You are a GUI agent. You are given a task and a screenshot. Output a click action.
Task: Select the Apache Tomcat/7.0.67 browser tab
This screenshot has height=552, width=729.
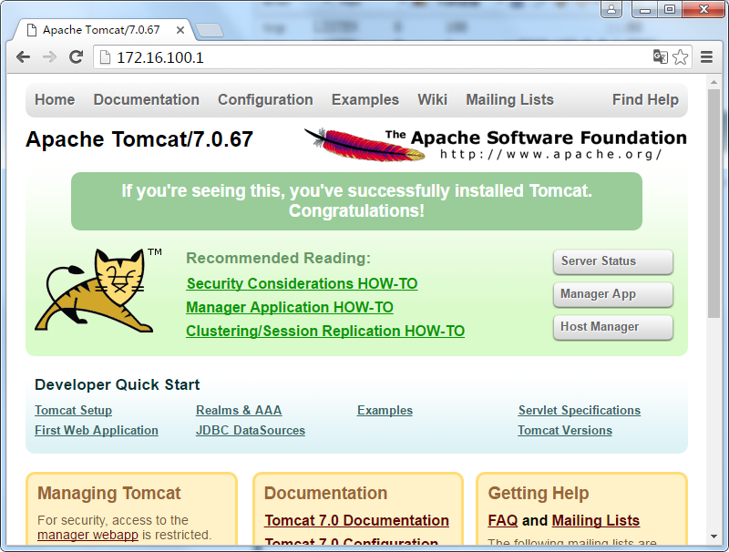101,30
